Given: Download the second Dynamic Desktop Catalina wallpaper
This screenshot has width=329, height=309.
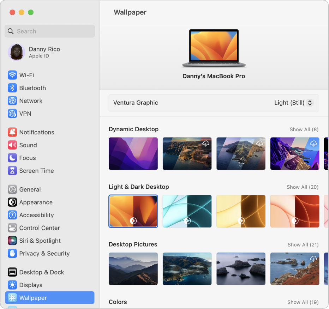Looking at the screenshot, I should click(259, 143).
